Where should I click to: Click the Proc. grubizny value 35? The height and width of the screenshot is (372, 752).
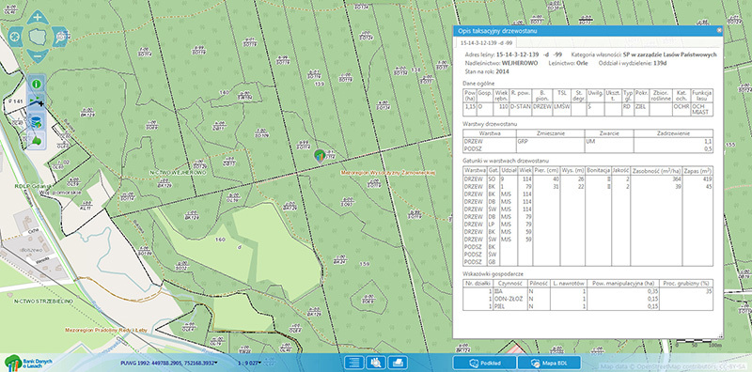[709, 291]
